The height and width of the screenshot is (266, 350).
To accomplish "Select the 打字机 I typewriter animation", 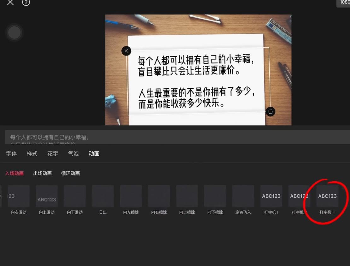I will point(271,196).
